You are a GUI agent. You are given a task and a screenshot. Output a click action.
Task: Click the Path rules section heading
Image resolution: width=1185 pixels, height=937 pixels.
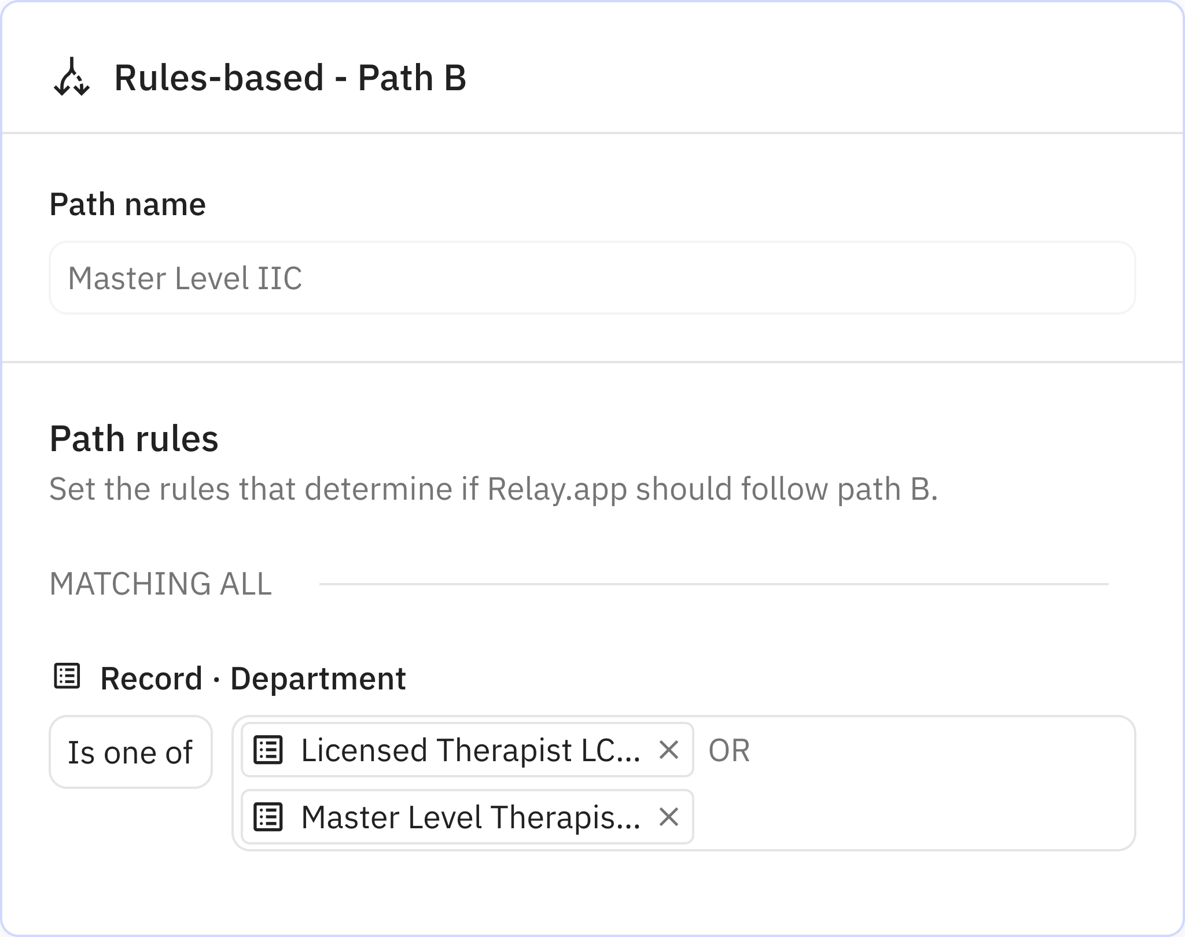pyautogui.click(x=134, y=440)
